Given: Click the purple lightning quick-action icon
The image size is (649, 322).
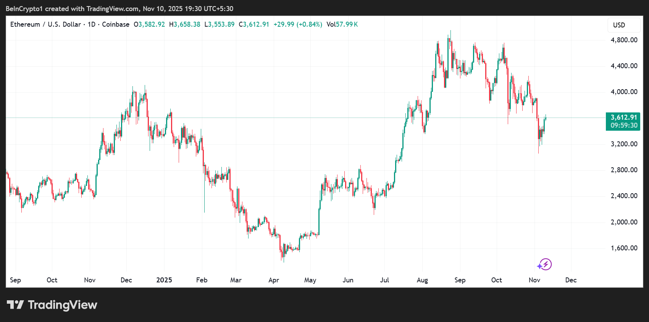Looking at the screenshot, I should point(545,264).
